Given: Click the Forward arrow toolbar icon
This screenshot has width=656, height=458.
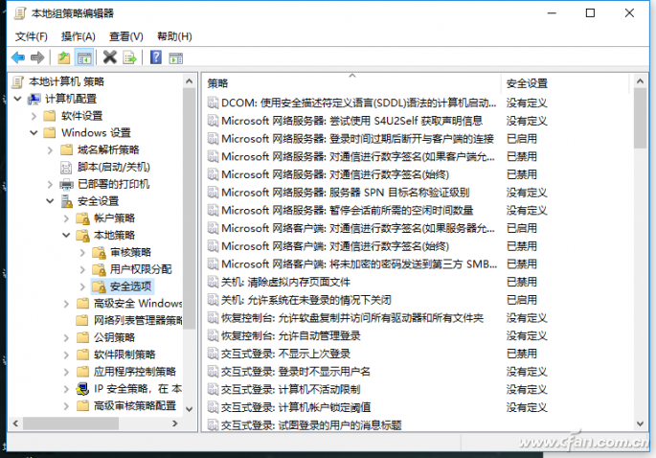Looking at the screenshot, I should [37, 57].
